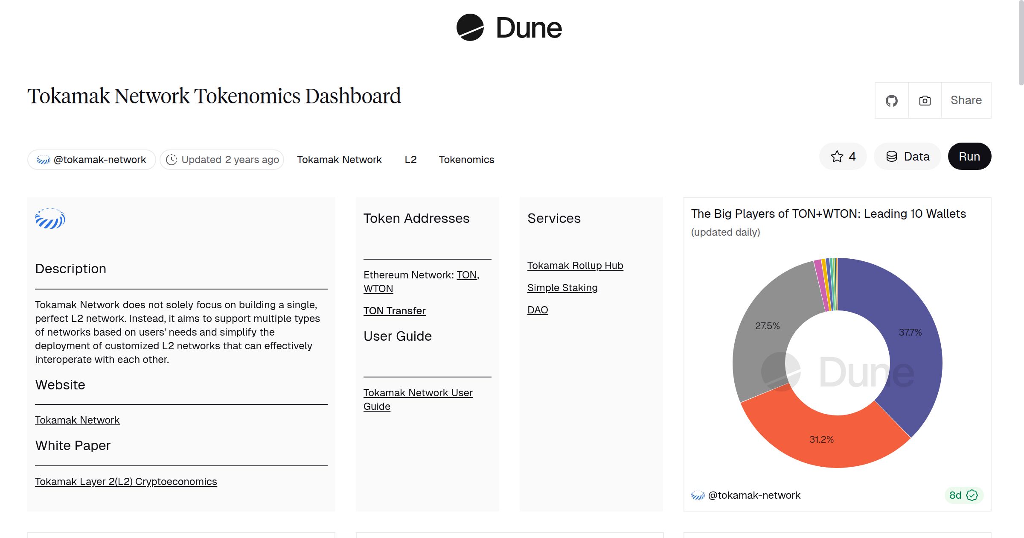Screen dimensions: 1024x538
Task: Open the Tokamak Rollup Hub link
Action: point(575,265)
